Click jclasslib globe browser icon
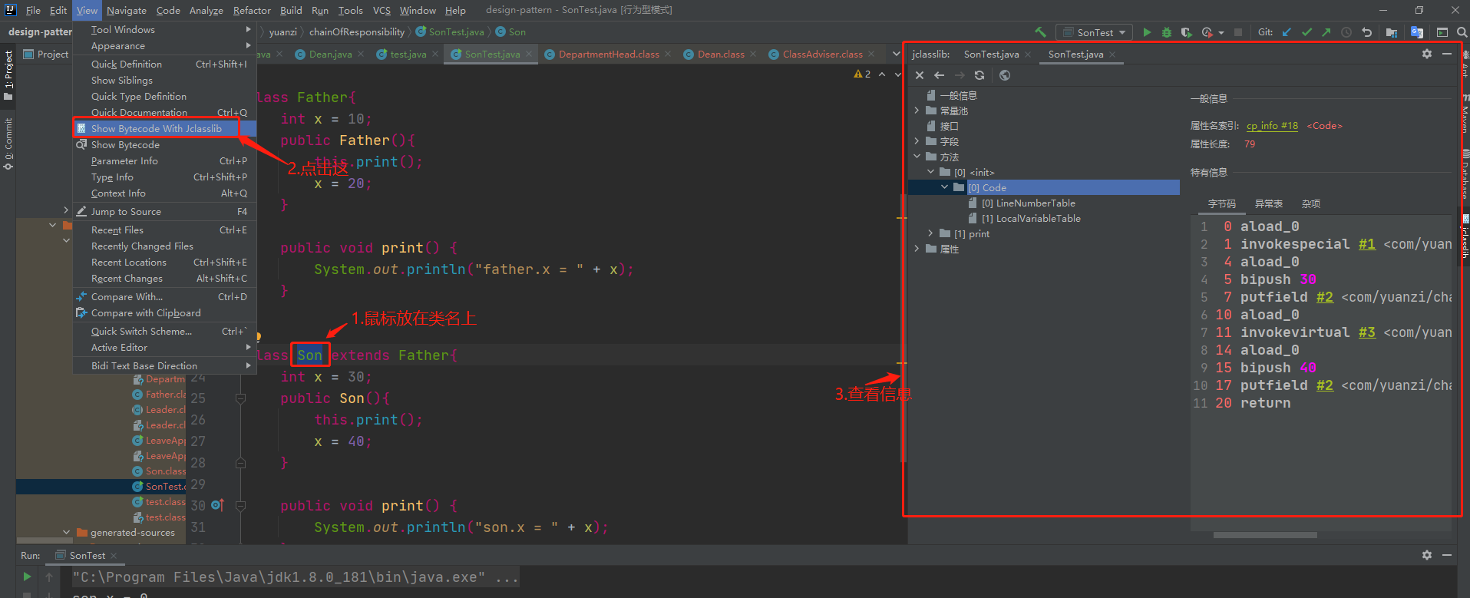The height and width of the screenshot is (598, 1470). click(x=1005, y=75)
